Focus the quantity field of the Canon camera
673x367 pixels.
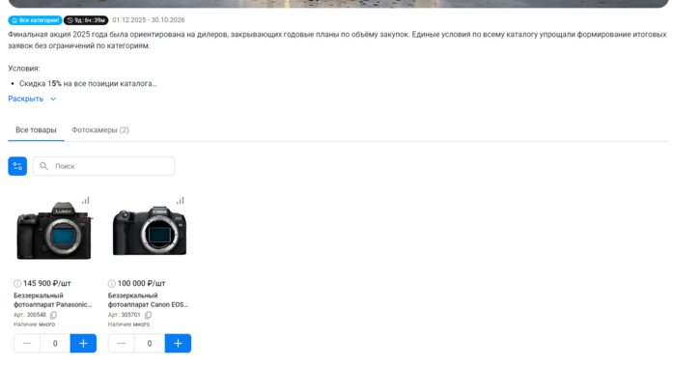pyautogui.click(x=150, y=344)
